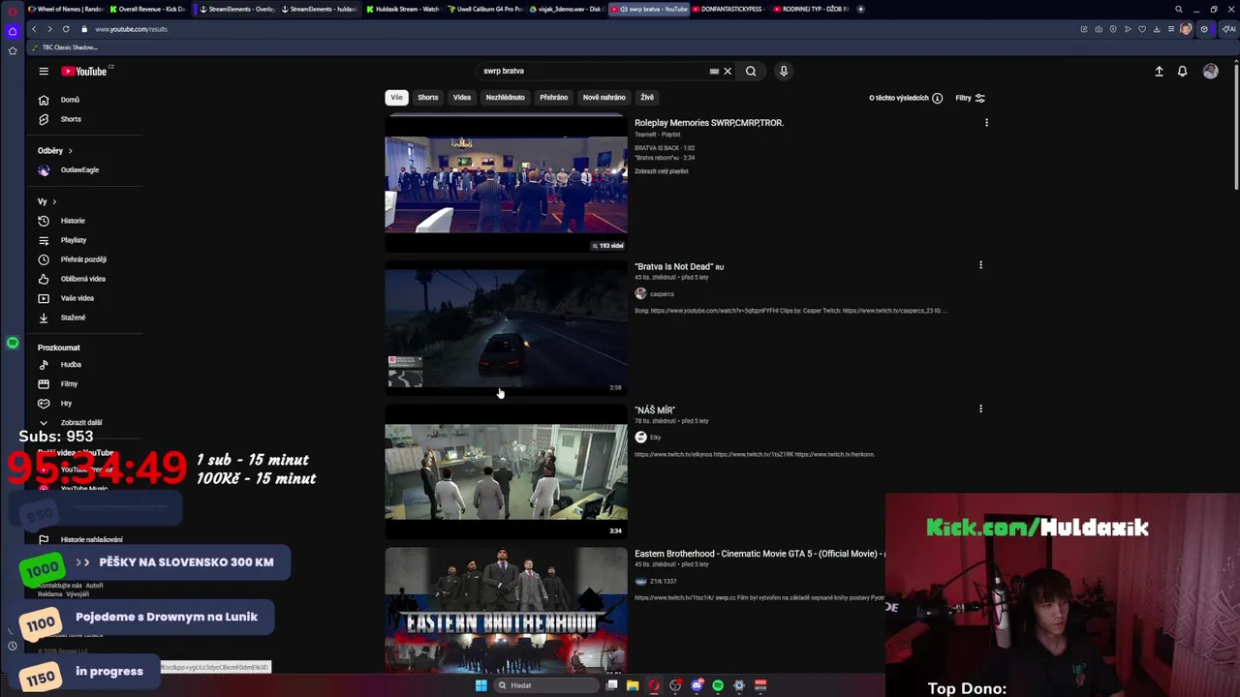Switch to DONFANTASTICKYPES browser tab
The height and width of the screenshot is (697, 1240).
(x=728, y=9)
